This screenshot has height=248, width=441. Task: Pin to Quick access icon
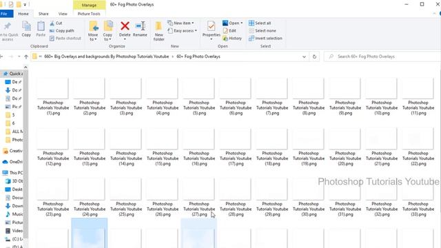click(8, 26)
